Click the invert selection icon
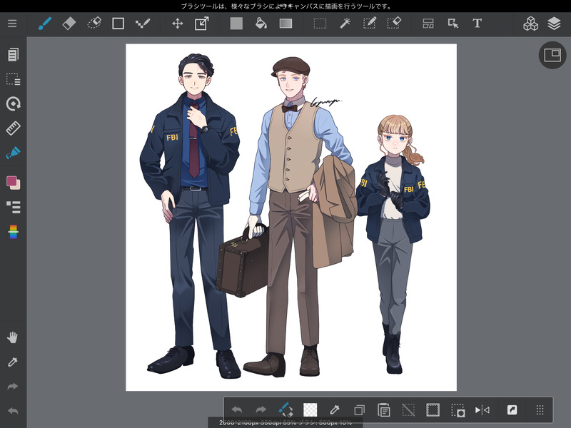This screenshot has width=571, height=428. pos(458,410)
